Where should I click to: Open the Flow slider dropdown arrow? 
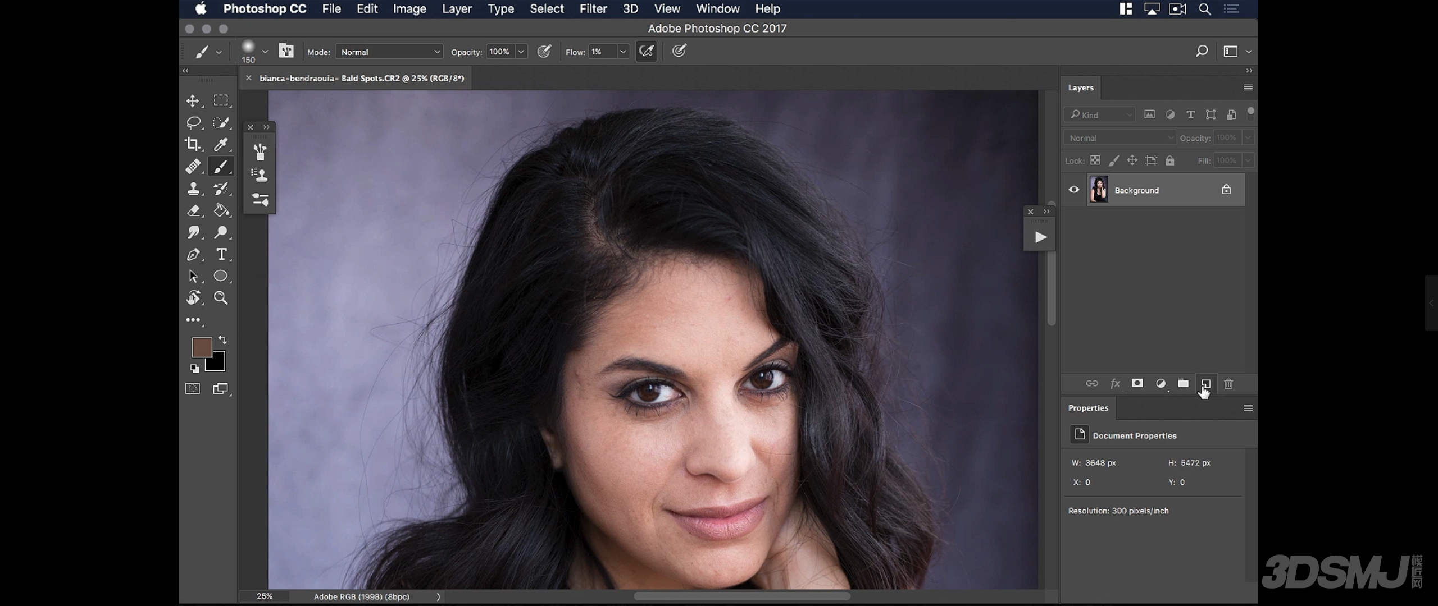click(x=623, y=52)
